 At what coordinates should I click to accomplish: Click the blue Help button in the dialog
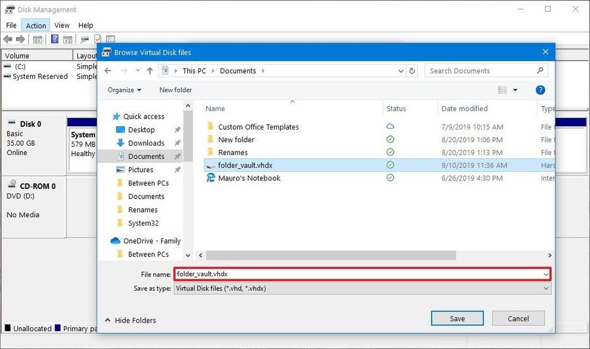[x=540, y=90]
